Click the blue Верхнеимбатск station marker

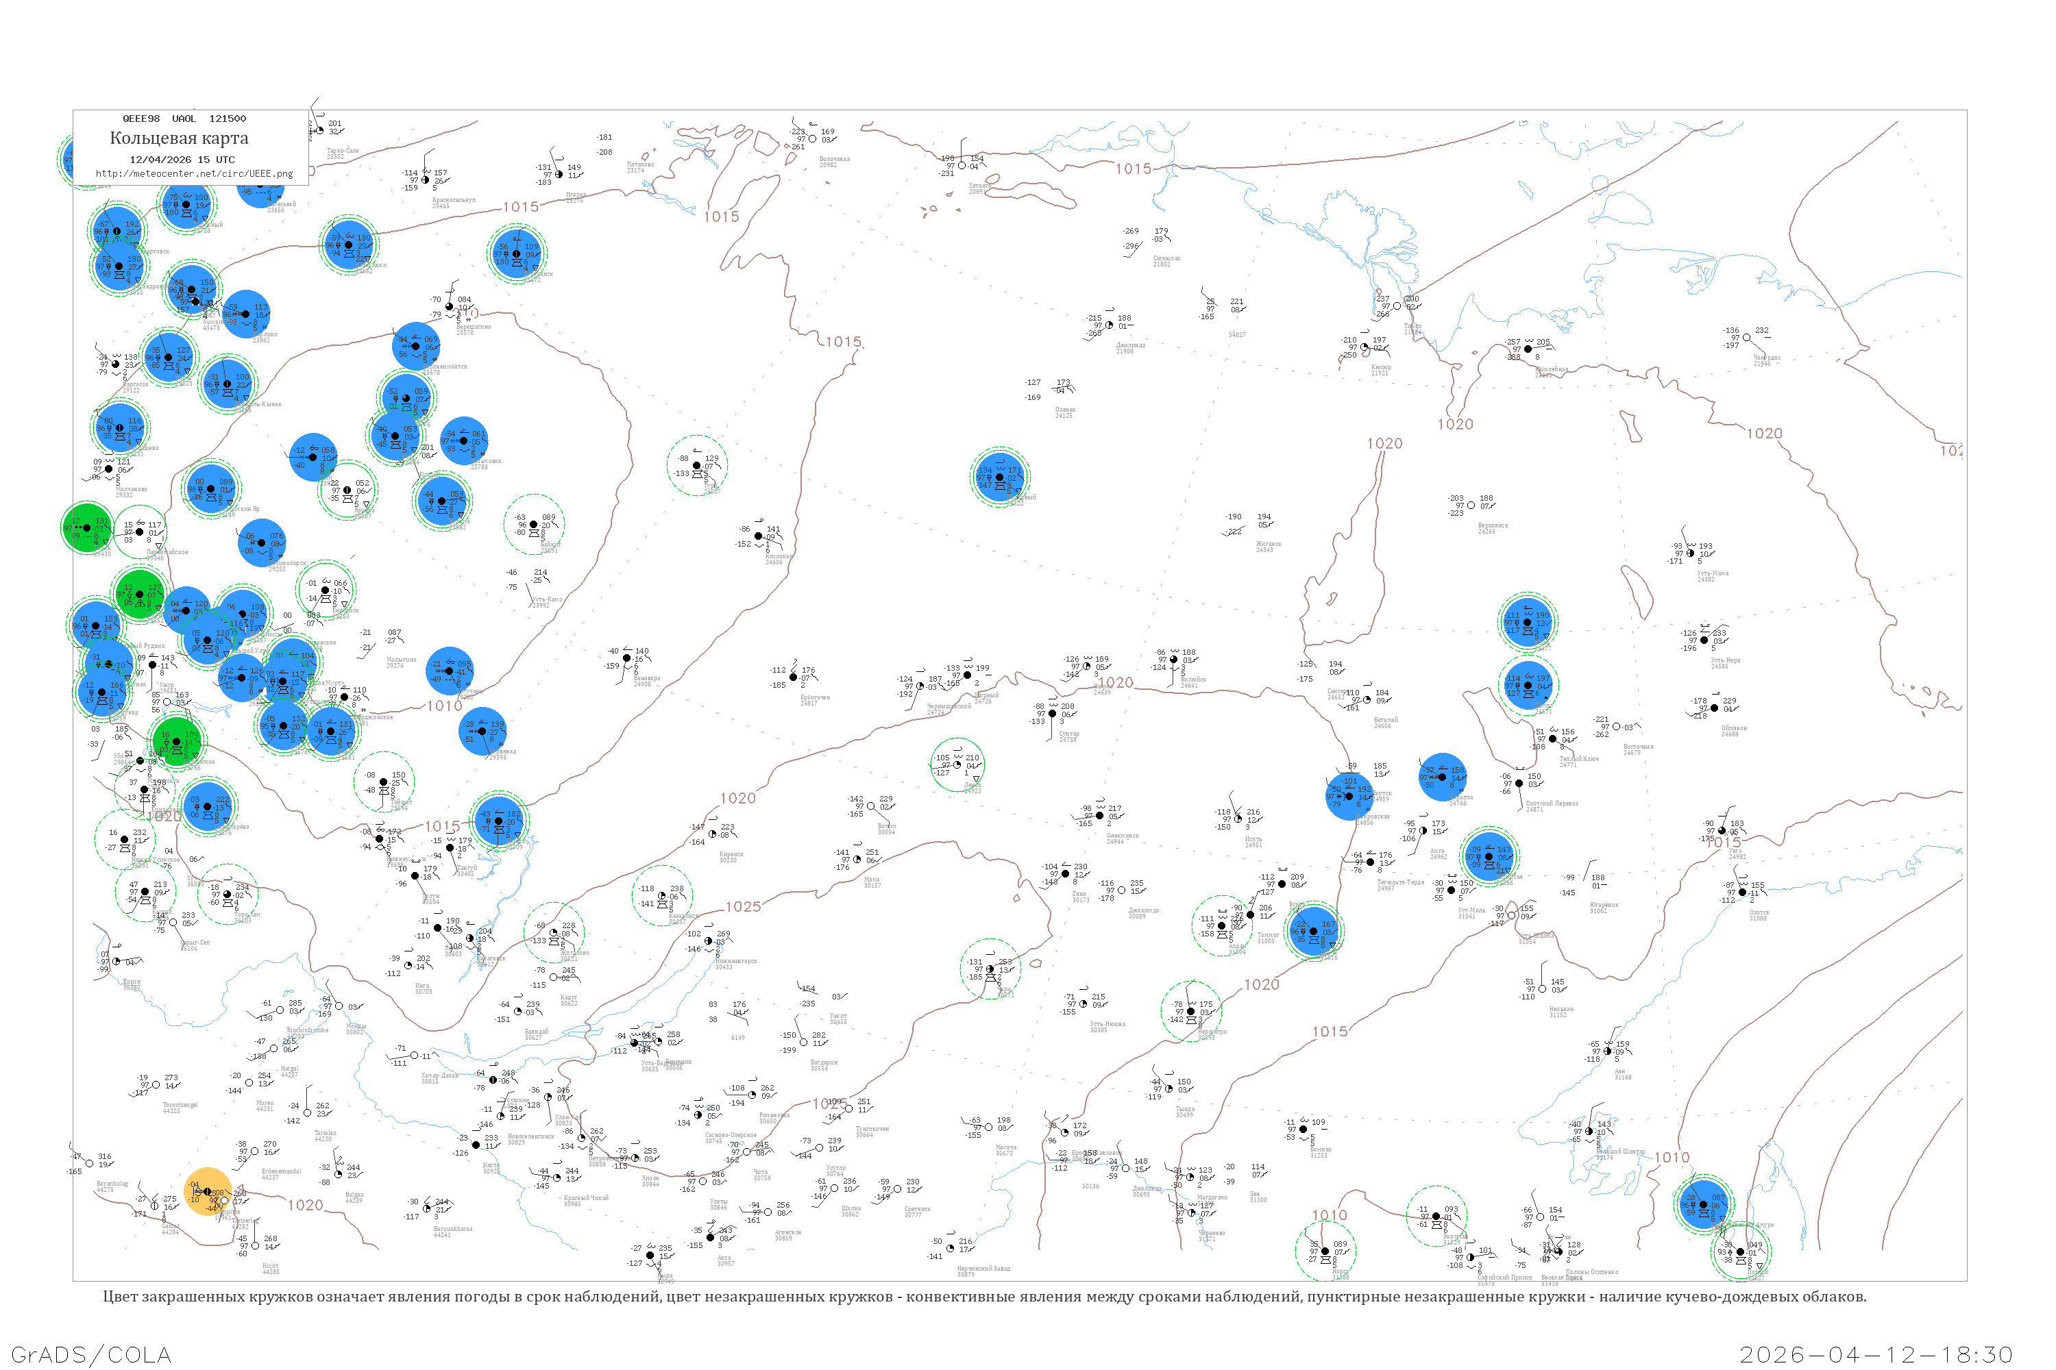(416, 346)
